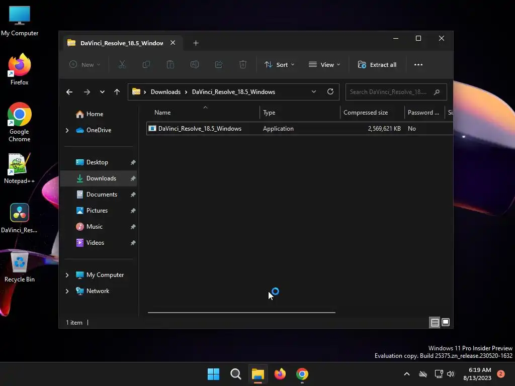Select Home in the navigation pane
The height and width of the screenshot is (386, 515).
[95, 114]
